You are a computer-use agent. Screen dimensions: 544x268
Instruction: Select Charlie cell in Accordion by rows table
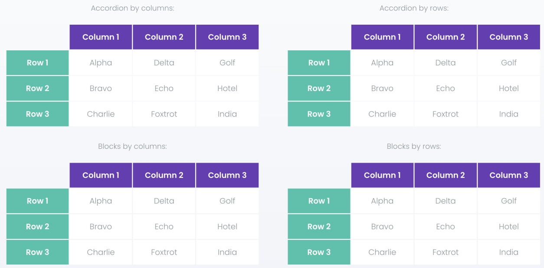pos(382,114)
